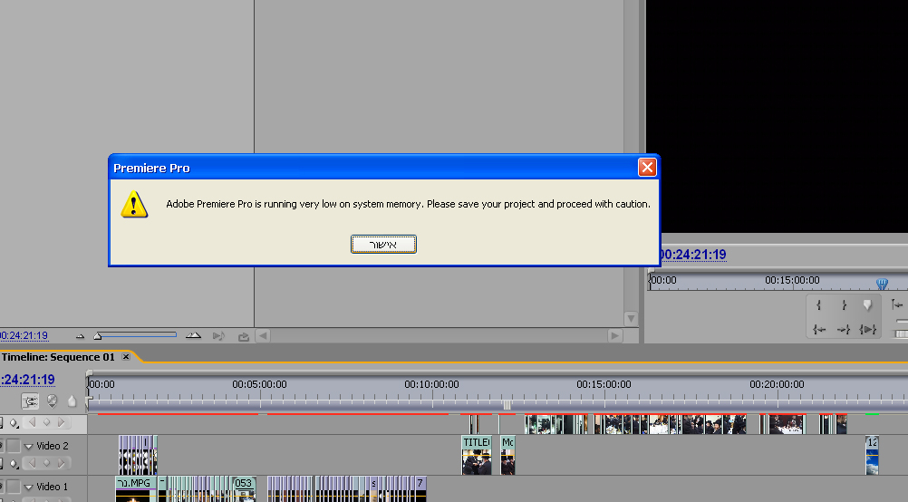The width and height of the screenshot is (908, 502).
Task: Click top track next keyframe arrow
Action: point(61,422)
